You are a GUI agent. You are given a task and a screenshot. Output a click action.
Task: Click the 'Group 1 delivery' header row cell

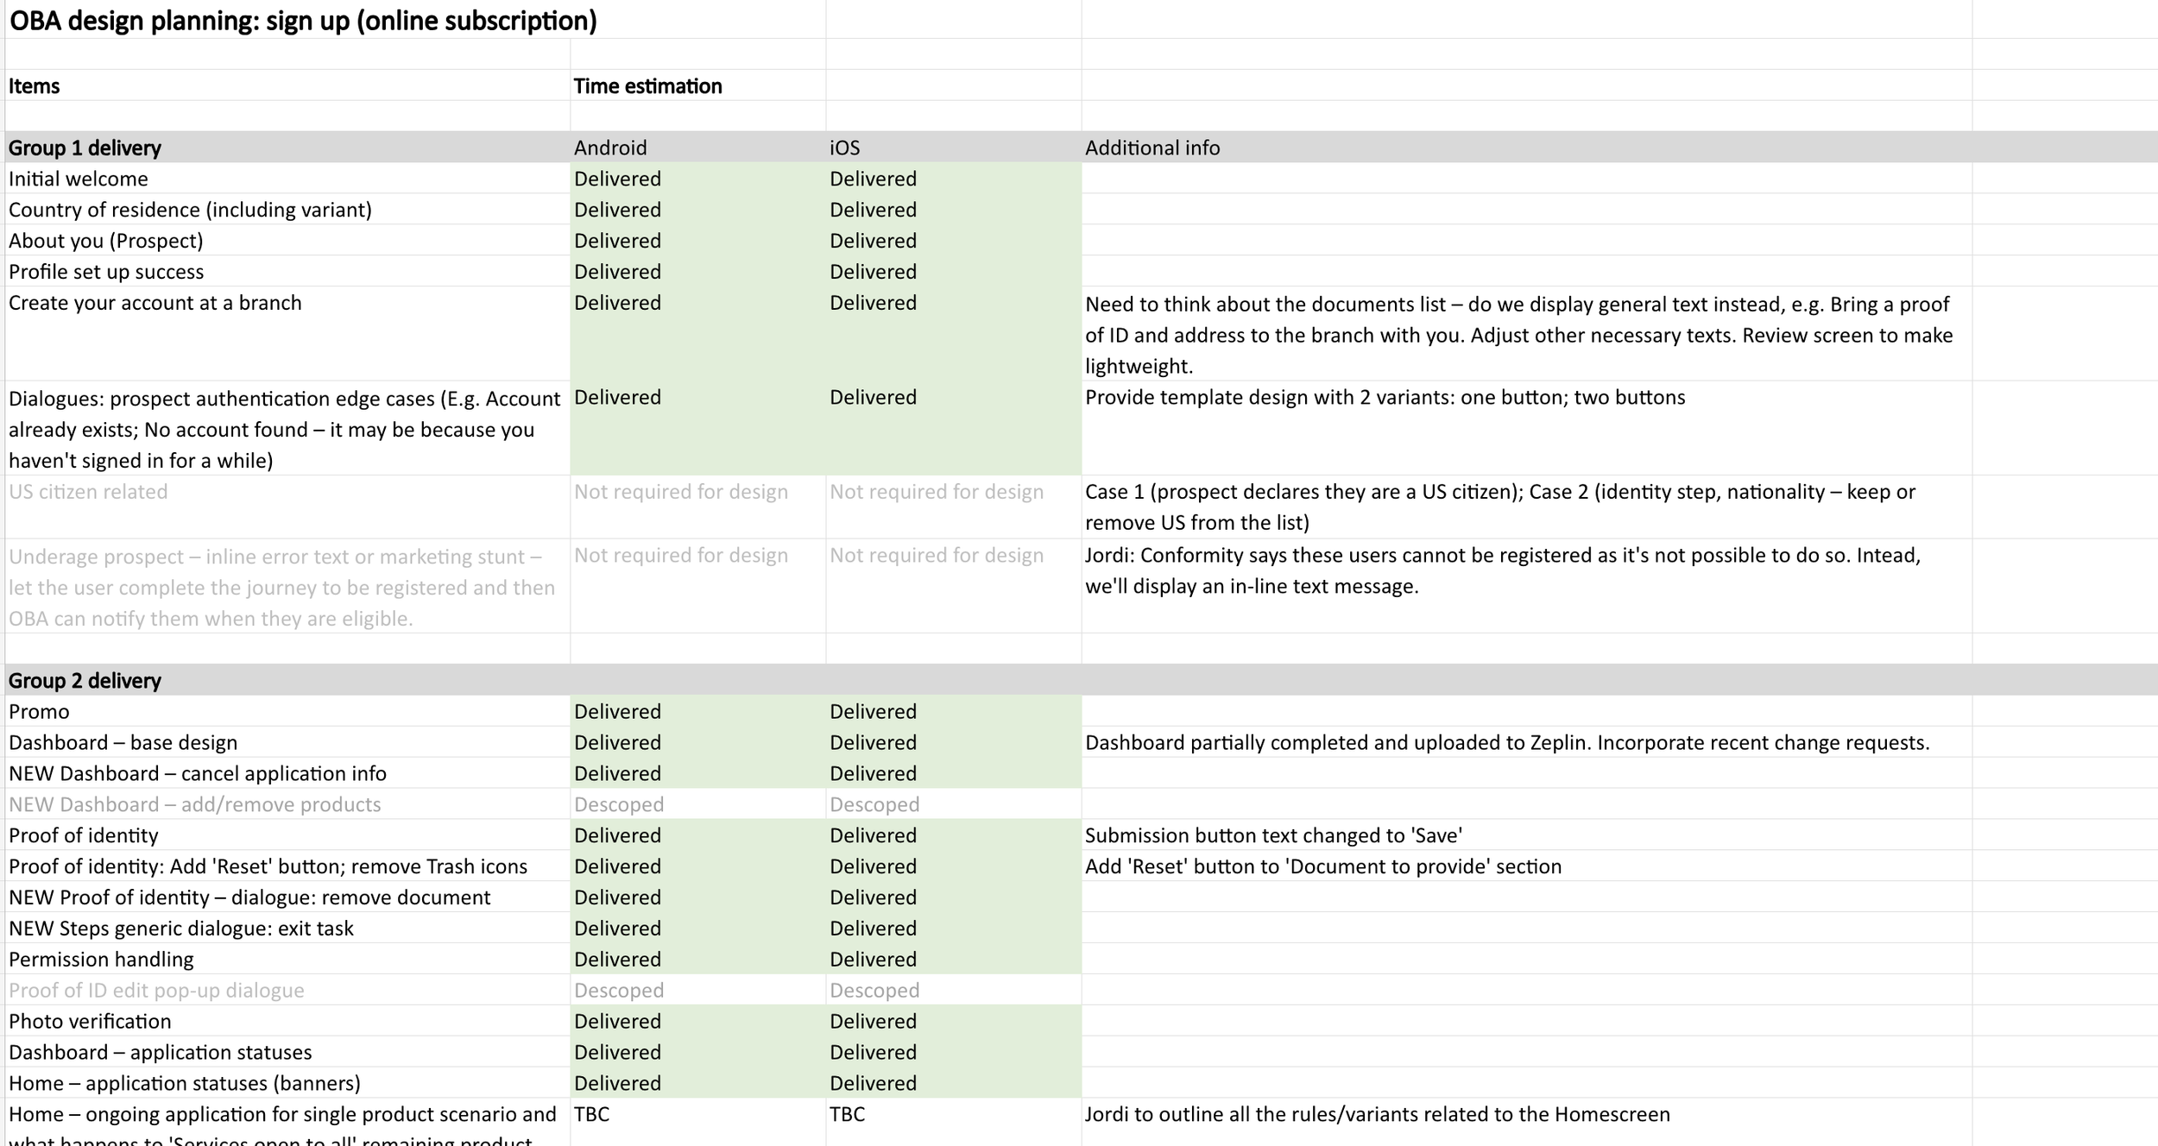[85, 148]
